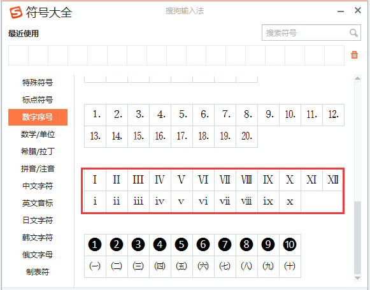370x290 pixels.
Task: Insert lowercase Roman numeral ⅷ
Action: pos(246,201)
